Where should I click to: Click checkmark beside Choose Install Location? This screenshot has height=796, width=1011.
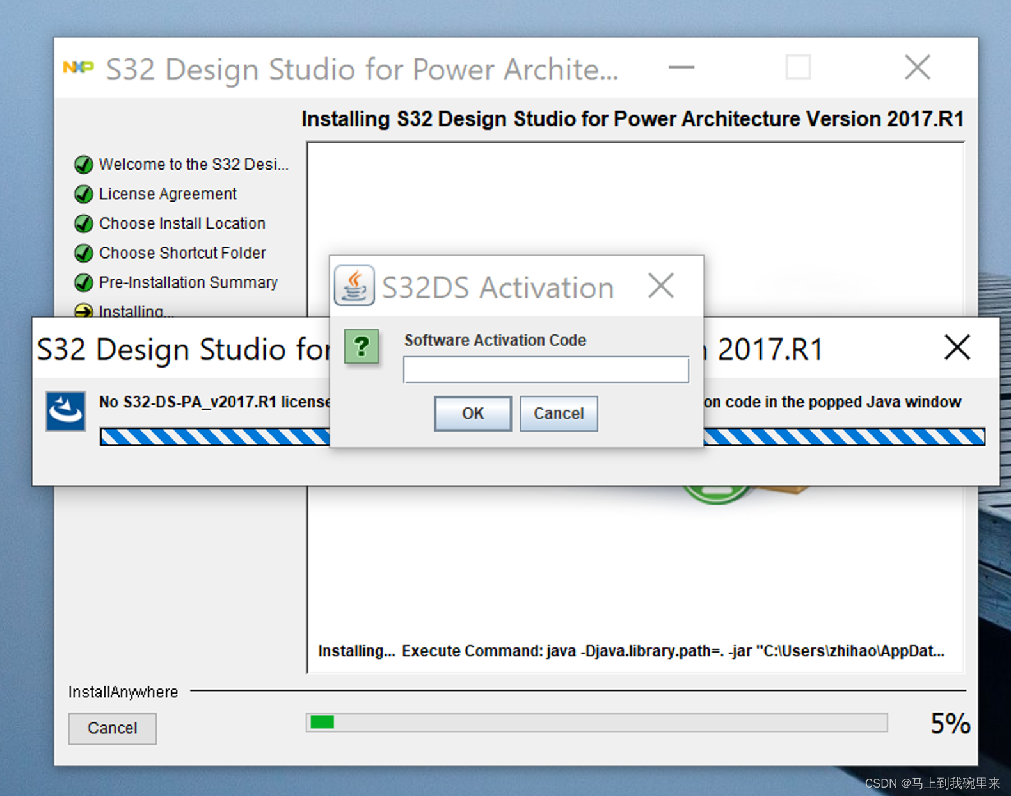83,223
